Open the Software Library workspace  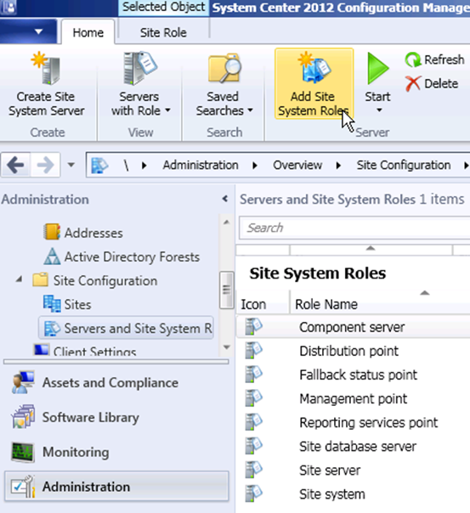pos(76,418)
